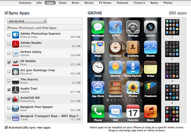Select the Compass app icon
The height and width of the screenshot is (137, 191).
pyautogui.click(x=115, y=47)
